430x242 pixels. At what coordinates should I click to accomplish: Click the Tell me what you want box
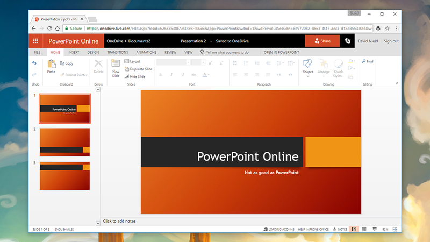pyautogui.click(x=227, y=52)
